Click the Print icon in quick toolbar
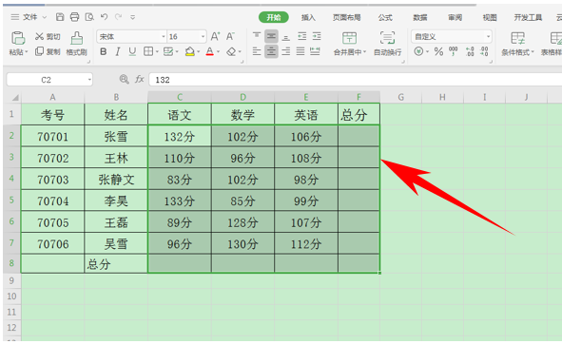Image resolution: width=562 pixels, height=344 pixels. pos(74,17)
